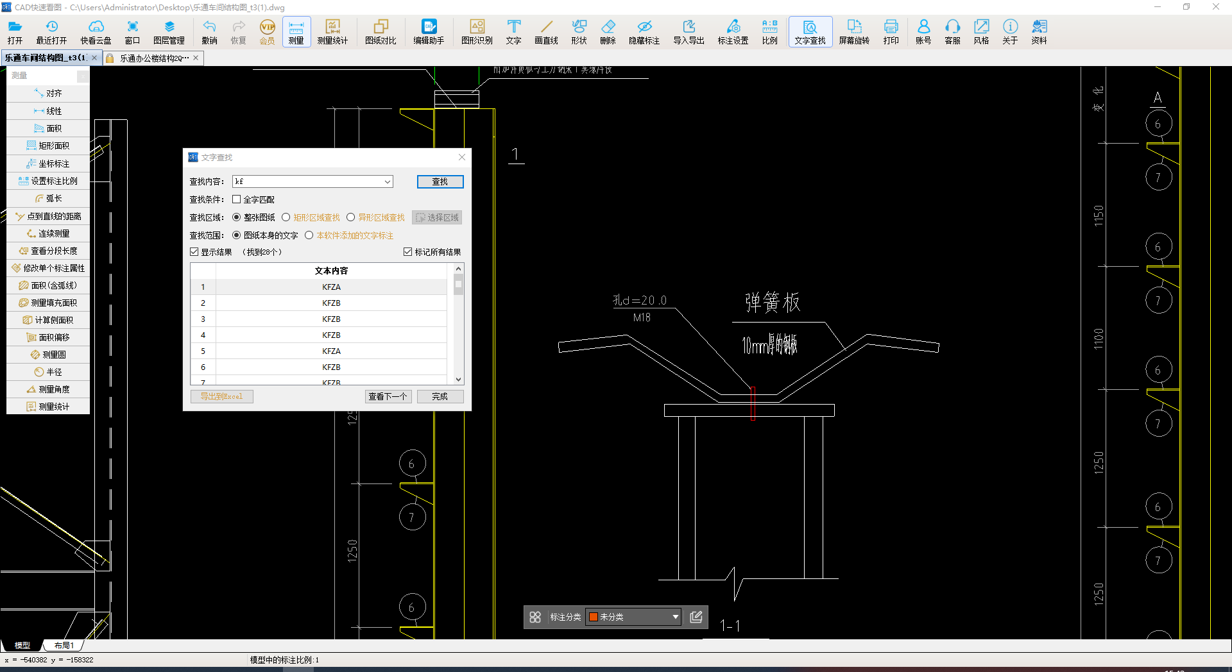Open 标注设置 annotation settings
The width and height of the screenshot is (1232, 672).
(733, 31)
